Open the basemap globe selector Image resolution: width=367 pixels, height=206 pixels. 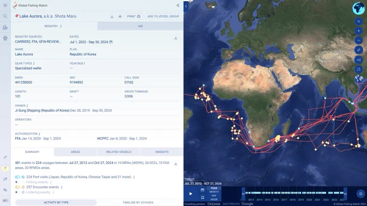[x=358, y=79]
